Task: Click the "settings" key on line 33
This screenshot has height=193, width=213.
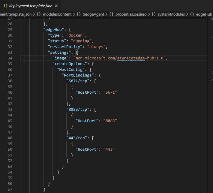Action: 59,53
